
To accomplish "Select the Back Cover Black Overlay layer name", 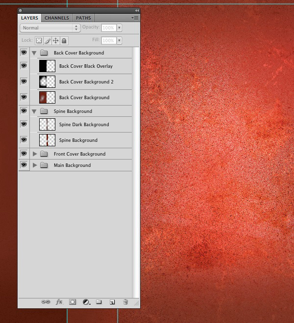I will pyautogui.click(x=86, y=66).
